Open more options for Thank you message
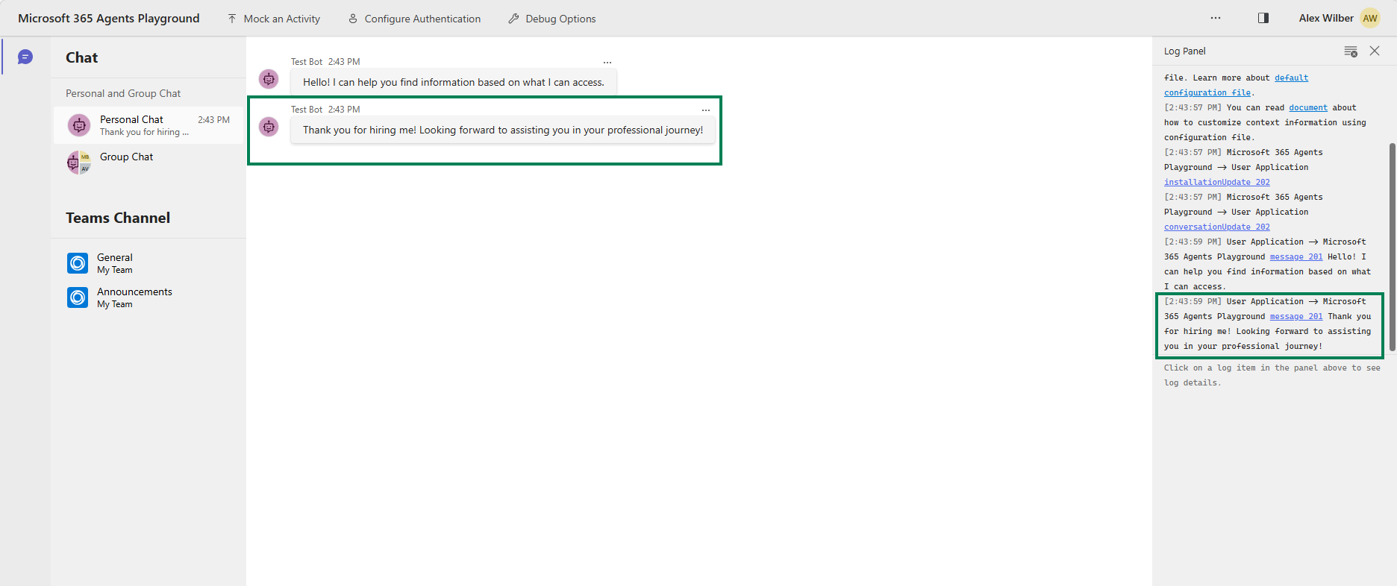Screen dimensions: 1397x586 pos(706,110)
